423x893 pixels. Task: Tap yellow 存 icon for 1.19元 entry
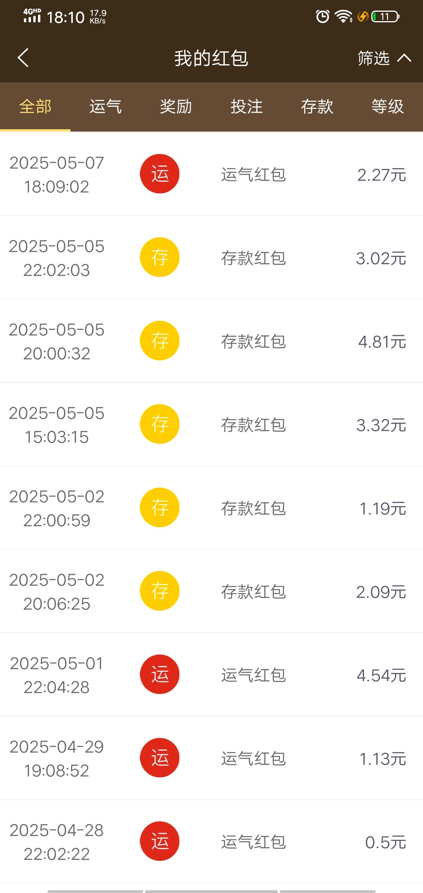(160, 508)
